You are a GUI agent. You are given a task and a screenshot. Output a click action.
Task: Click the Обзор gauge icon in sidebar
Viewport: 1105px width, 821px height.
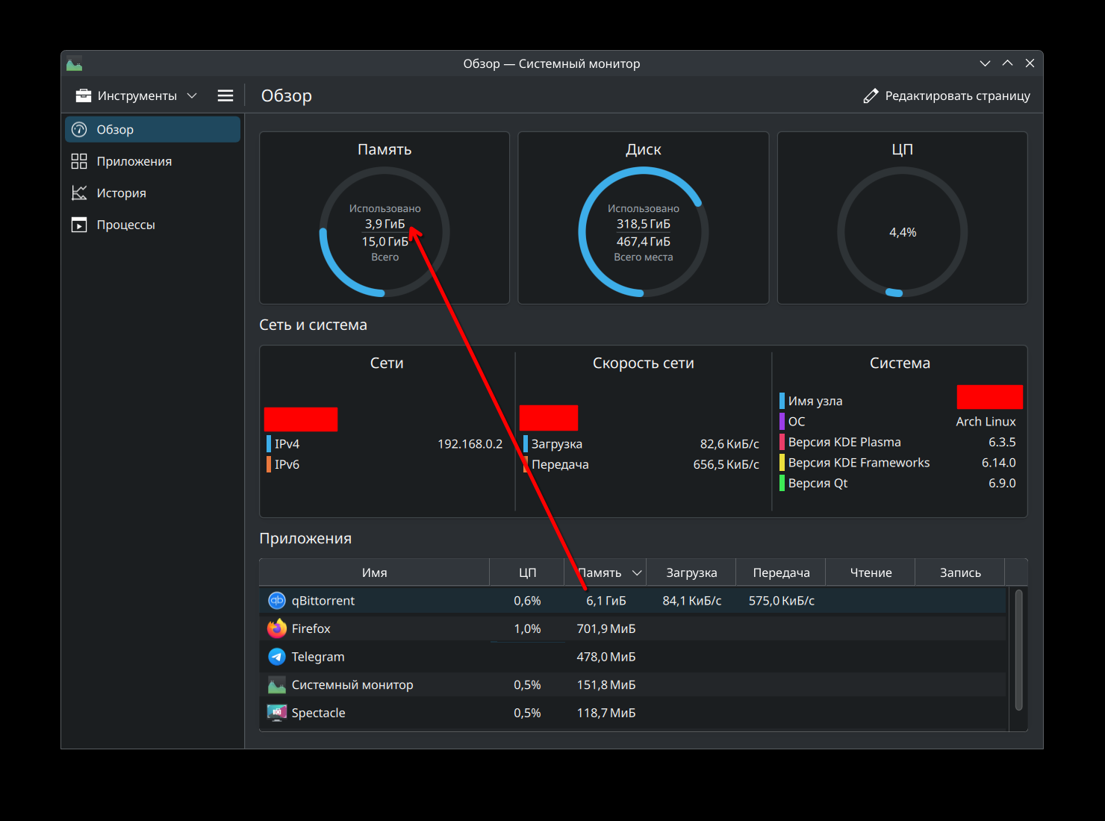point(79,129)
